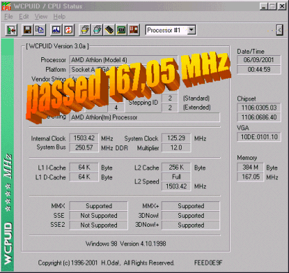Click the L2 Speed value Full
The image size is (289, 273).
(176, 176)
